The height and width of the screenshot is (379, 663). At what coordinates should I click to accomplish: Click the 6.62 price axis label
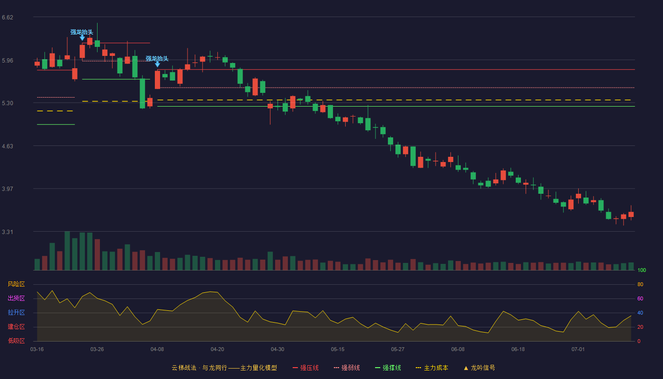[x=8, y=18]
